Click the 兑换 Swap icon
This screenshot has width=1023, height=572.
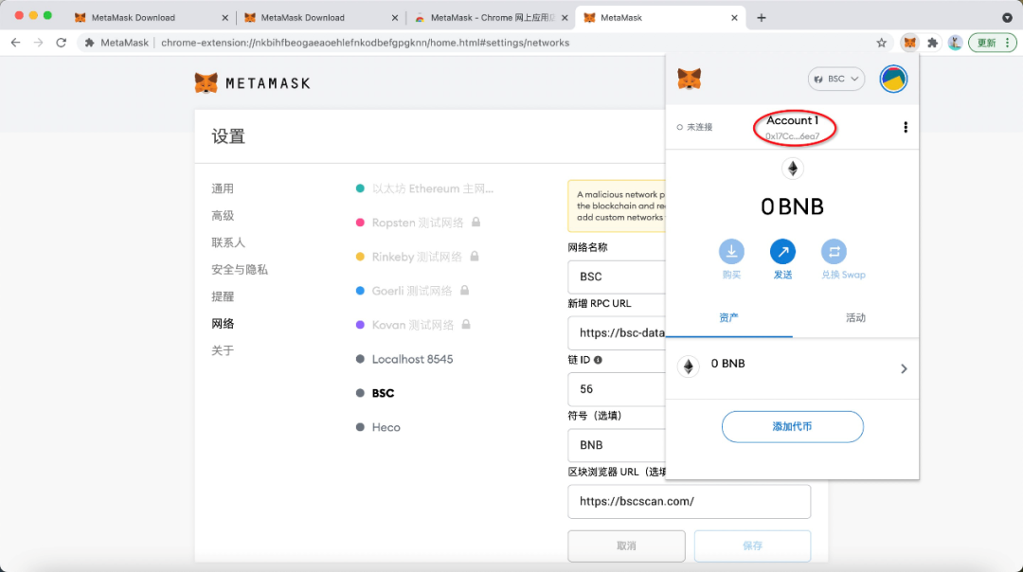[x=834, y=251]
